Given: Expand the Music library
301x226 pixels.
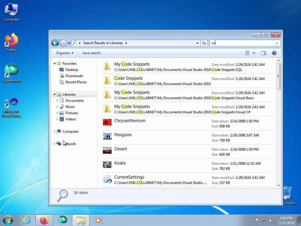Looking at the screenshot, I should click(57, 107).
